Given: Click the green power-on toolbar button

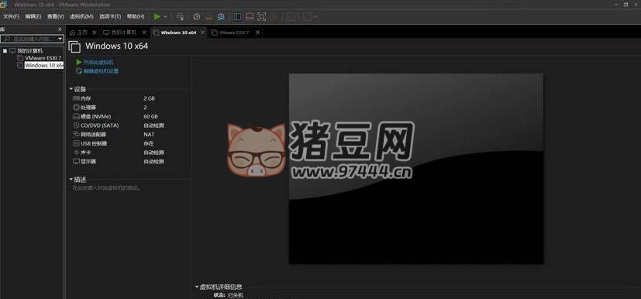Looking at the screenshot, I should [157, 17].
